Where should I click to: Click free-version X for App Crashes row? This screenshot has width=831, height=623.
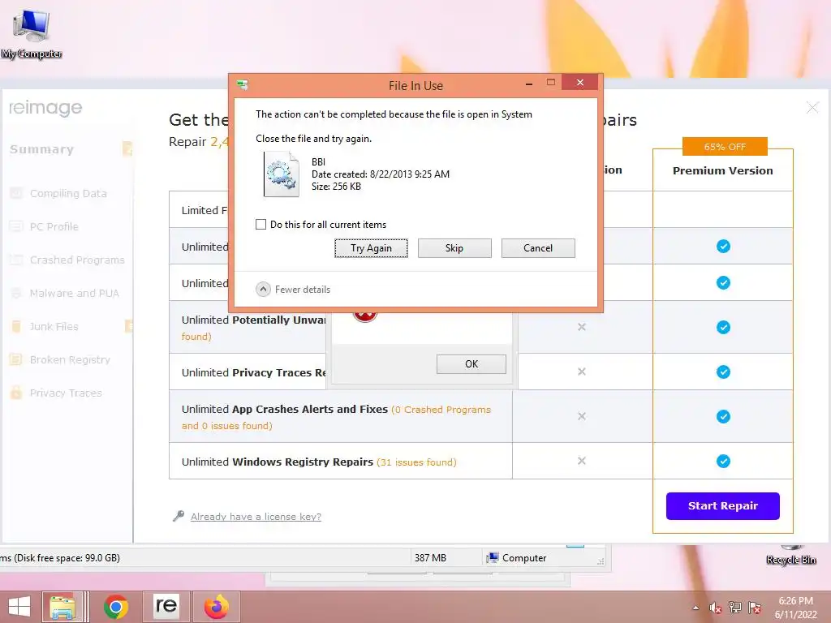(581, 416)
